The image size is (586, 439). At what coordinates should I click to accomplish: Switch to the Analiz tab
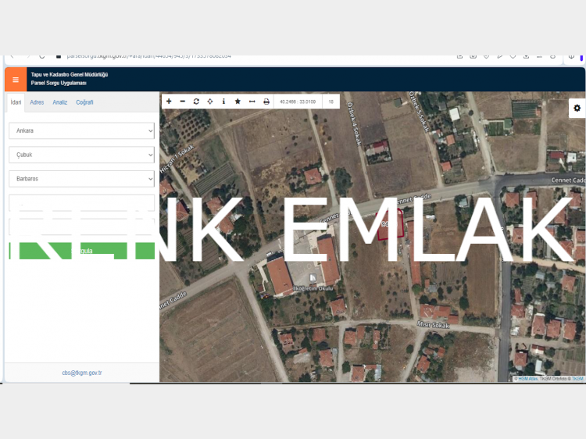tap(60, 102)
